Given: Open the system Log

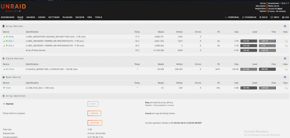Looking at the screenshot, I should (285, 17).
